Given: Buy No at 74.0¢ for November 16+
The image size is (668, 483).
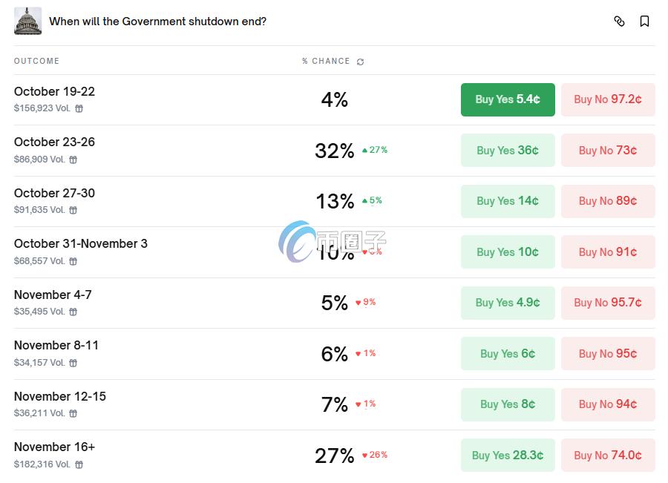Looking at the screenshot, I should click(608, 456).
